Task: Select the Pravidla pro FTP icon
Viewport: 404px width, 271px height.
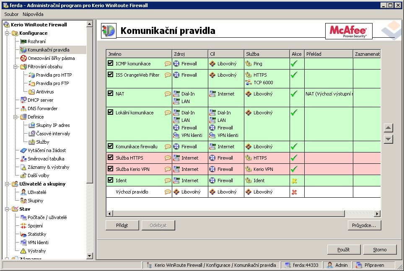Action: pos(32,83)
